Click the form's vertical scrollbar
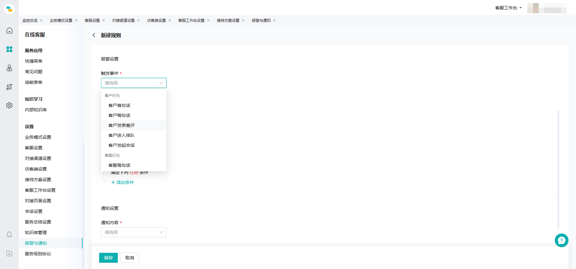576x269 pixels. coord(558,170)
